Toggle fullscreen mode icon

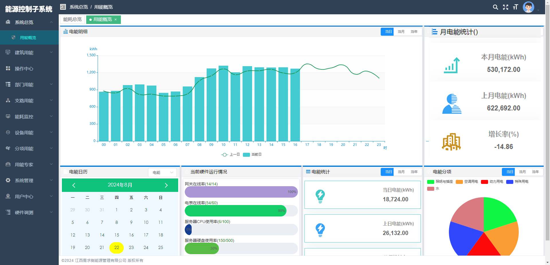506,7
